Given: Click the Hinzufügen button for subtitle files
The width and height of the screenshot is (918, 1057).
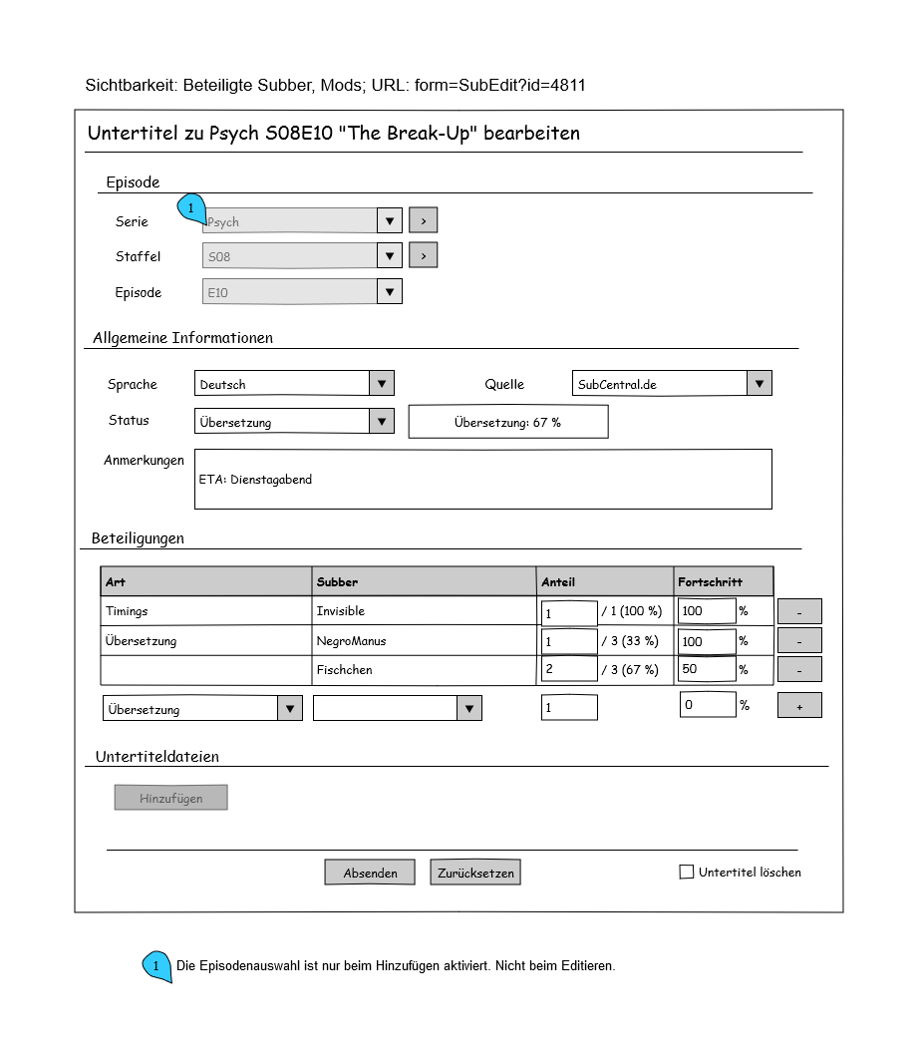Looking at the screenshot, I should click(170, 798).
